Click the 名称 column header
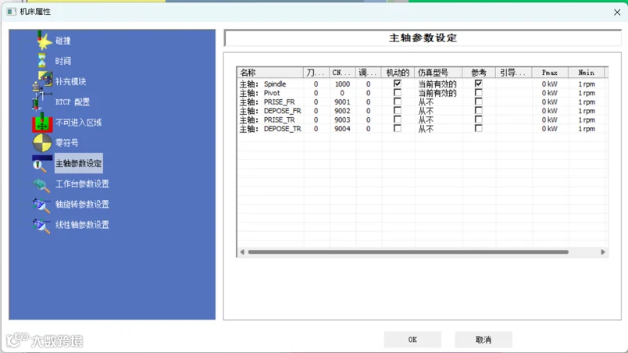The width and height of the screenshot is (628, 353). point(270,73)
